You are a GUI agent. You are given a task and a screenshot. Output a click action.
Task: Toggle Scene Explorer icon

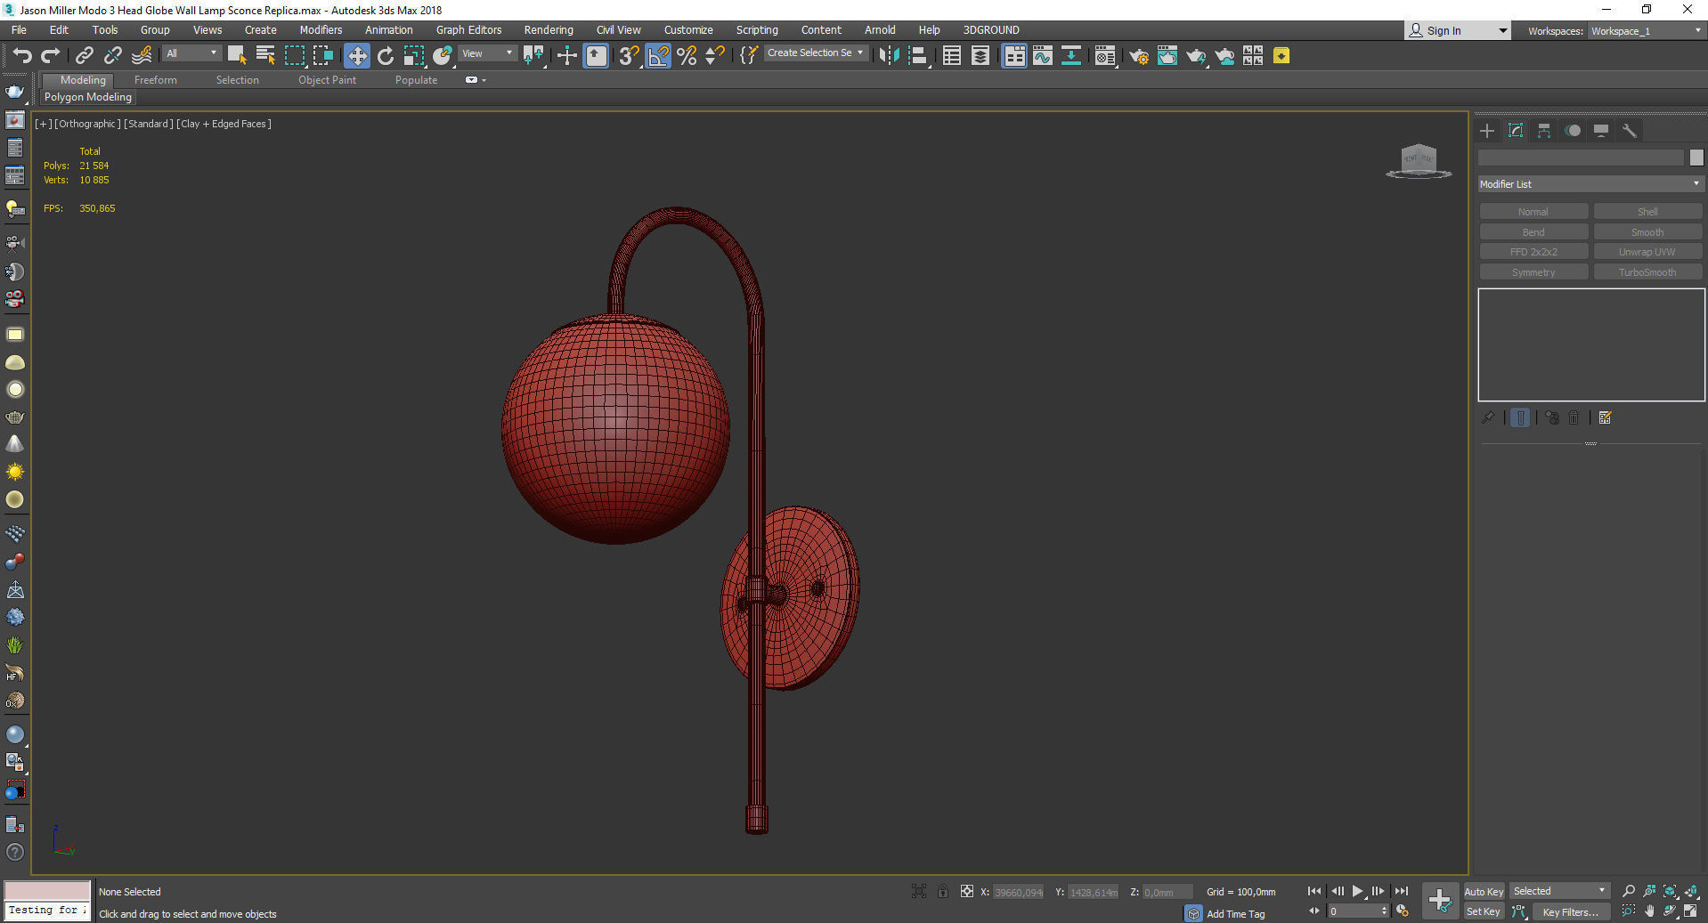pos(952,56)
